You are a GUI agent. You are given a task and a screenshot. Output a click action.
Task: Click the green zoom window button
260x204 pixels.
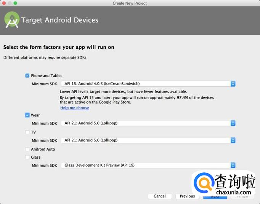(15, 3)
